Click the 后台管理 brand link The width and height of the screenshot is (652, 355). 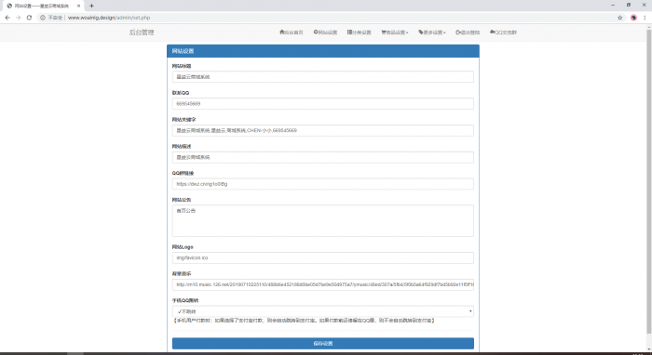(x=142, y=33)
